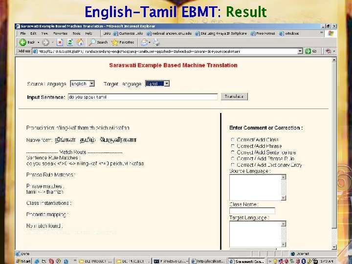
Task: Click the Windows Start button
Action: 23,261
